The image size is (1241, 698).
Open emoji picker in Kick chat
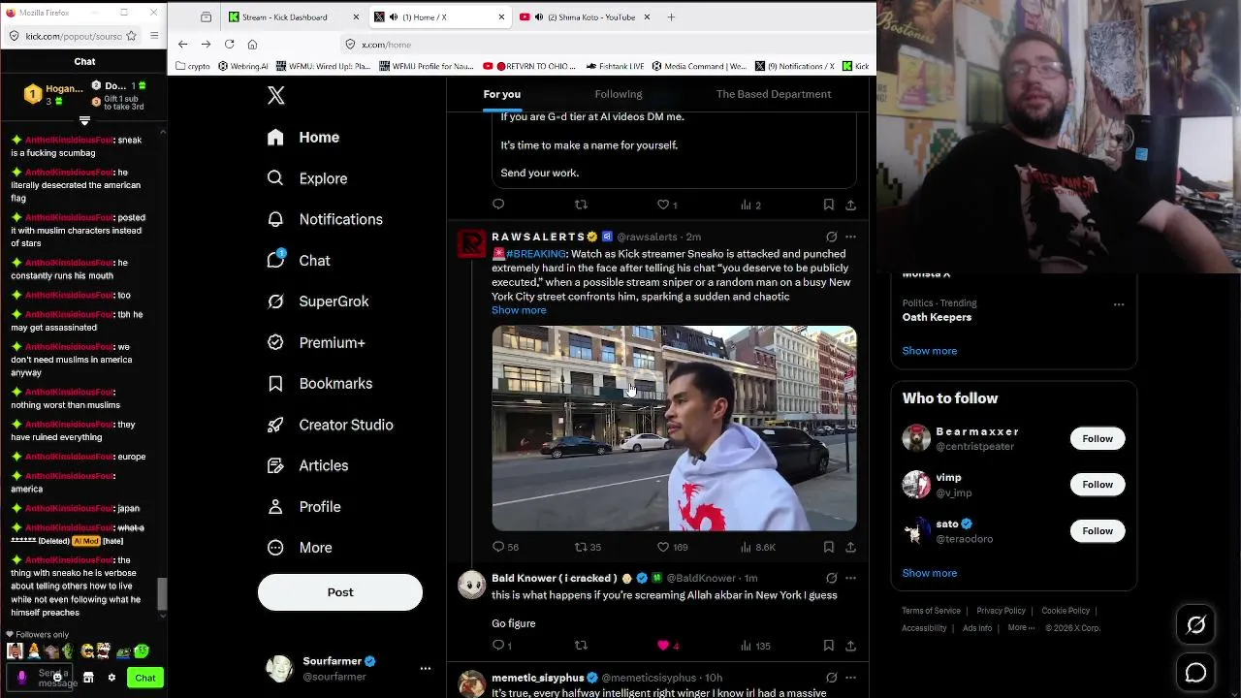(57, 678)
